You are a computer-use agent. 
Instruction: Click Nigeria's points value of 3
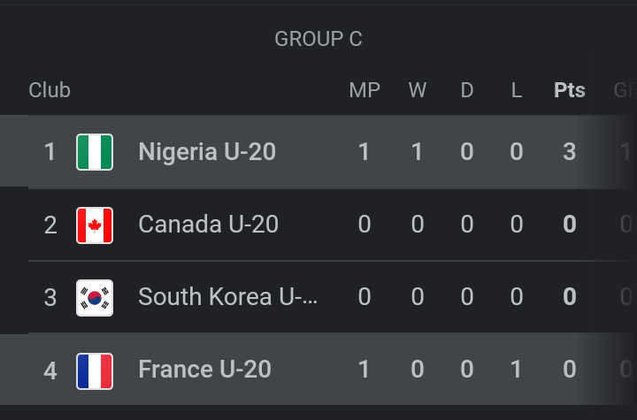pos(570,152)
